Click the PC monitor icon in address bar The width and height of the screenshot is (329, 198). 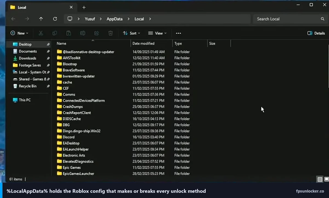point(70,19)
